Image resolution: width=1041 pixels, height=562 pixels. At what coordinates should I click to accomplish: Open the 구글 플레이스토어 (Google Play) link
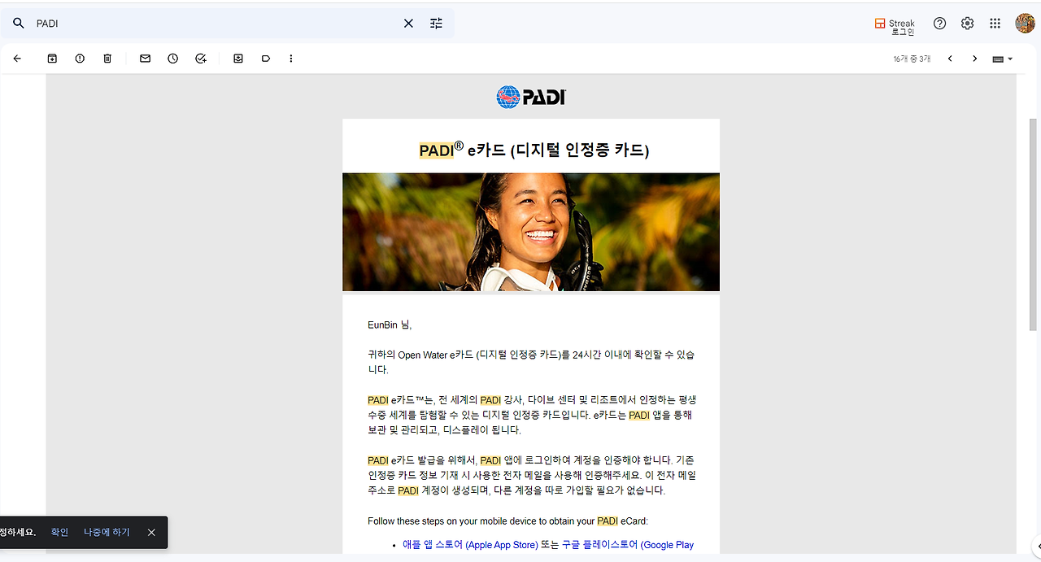click(628, 545)
